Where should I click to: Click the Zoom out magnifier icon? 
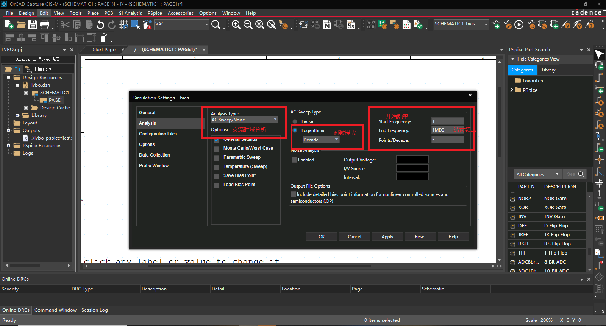point(248,25)
